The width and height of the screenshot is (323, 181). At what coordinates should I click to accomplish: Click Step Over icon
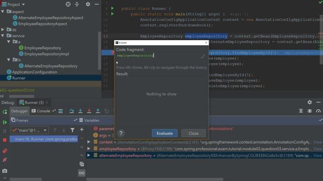pyautogui.click(x=72, y=111)
